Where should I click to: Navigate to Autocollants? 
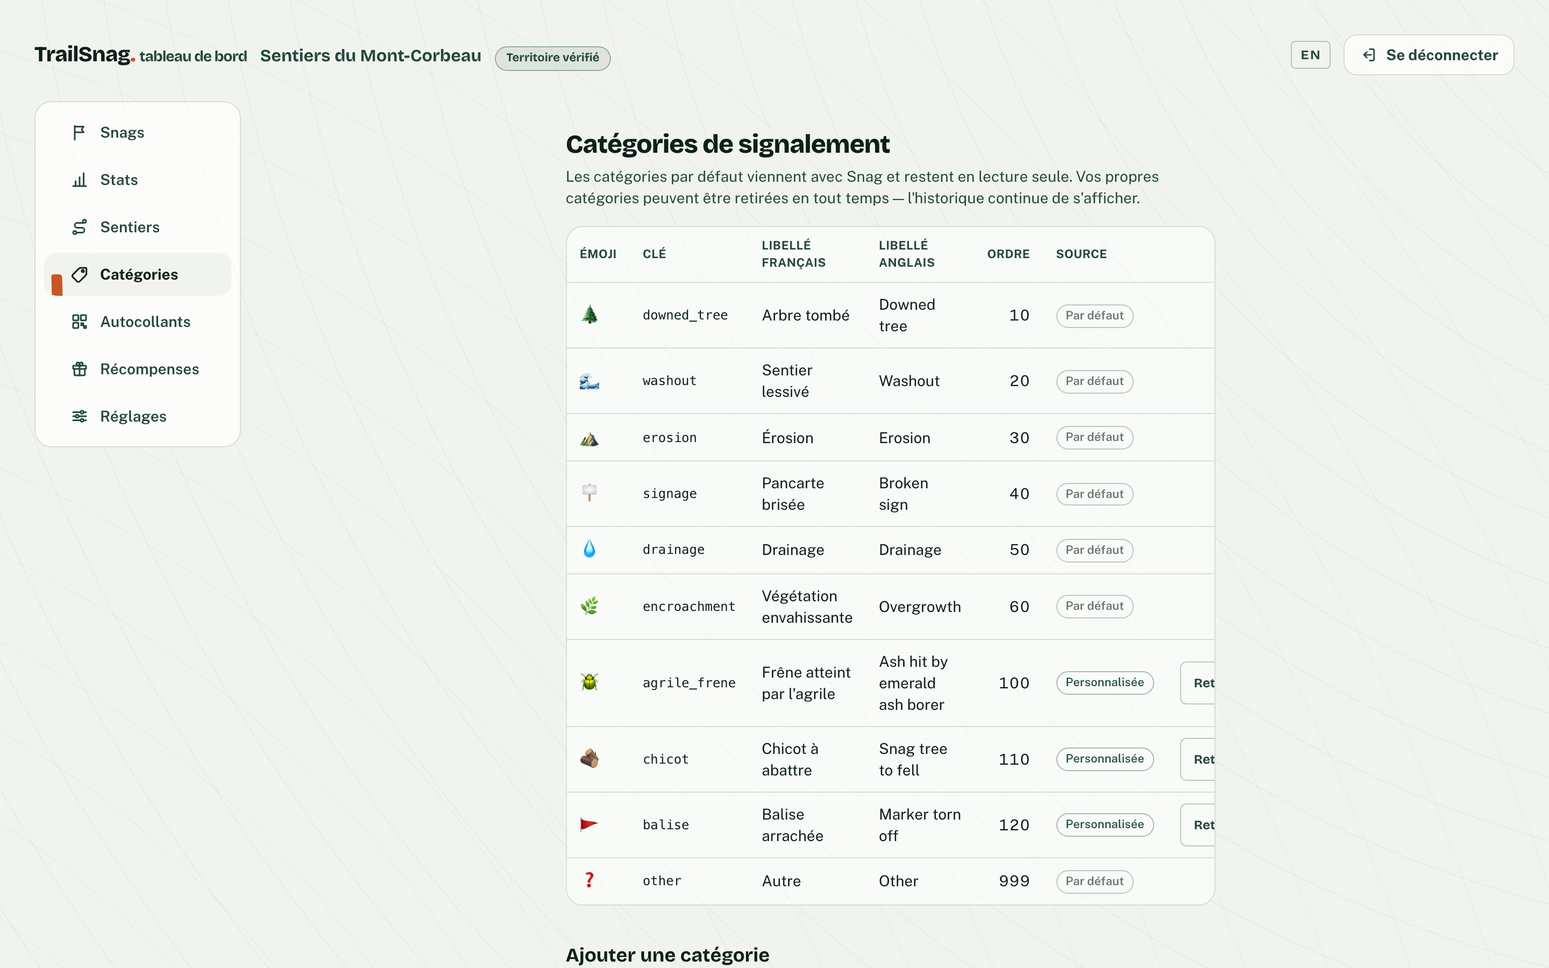pos(138,322)
